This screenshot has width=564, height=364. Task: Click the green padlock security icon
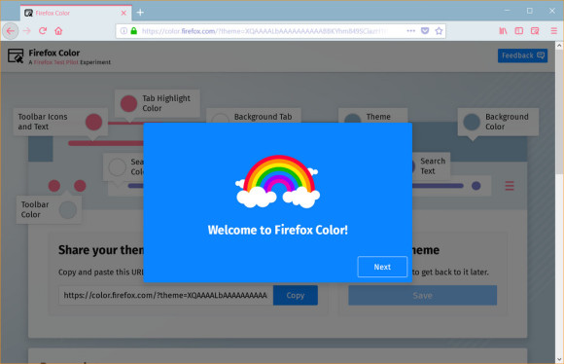134,31
